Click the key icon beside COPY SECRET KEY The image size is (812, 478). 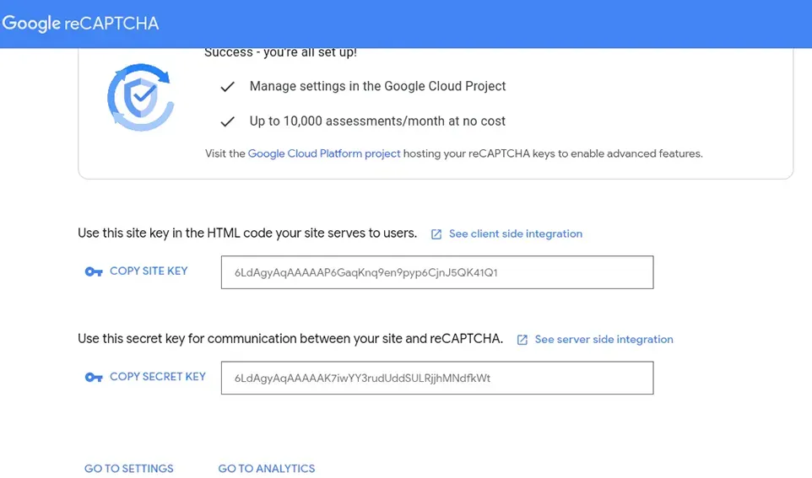pyautogui.click(x=94, y=377)
